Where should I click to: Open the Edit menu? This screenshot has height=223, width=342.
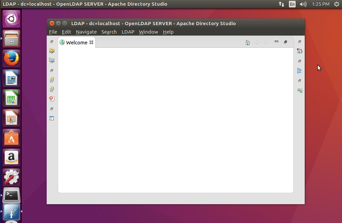pyautogui.click(x=66, y=32)
